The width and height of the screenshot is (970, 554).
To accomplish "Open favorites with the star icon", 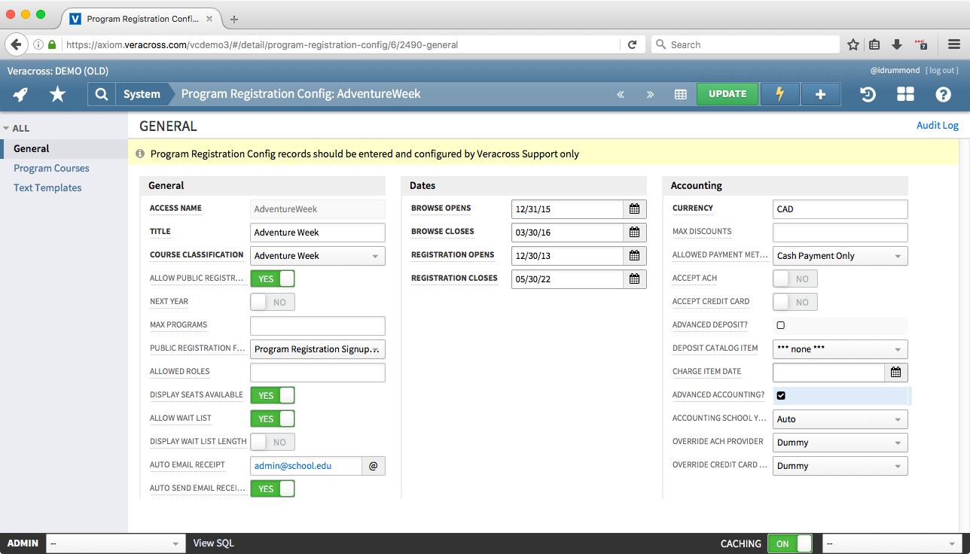I will tap(56, 94).
